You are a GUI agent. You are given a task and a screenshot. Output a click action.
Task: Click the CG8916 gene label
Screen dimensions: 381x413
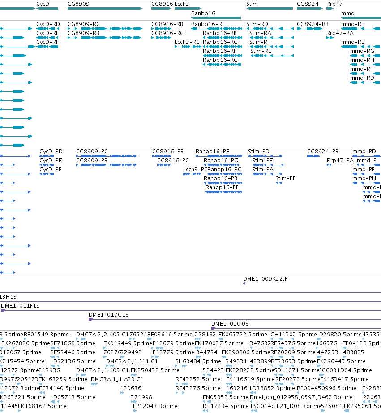(x=162, y=4)
